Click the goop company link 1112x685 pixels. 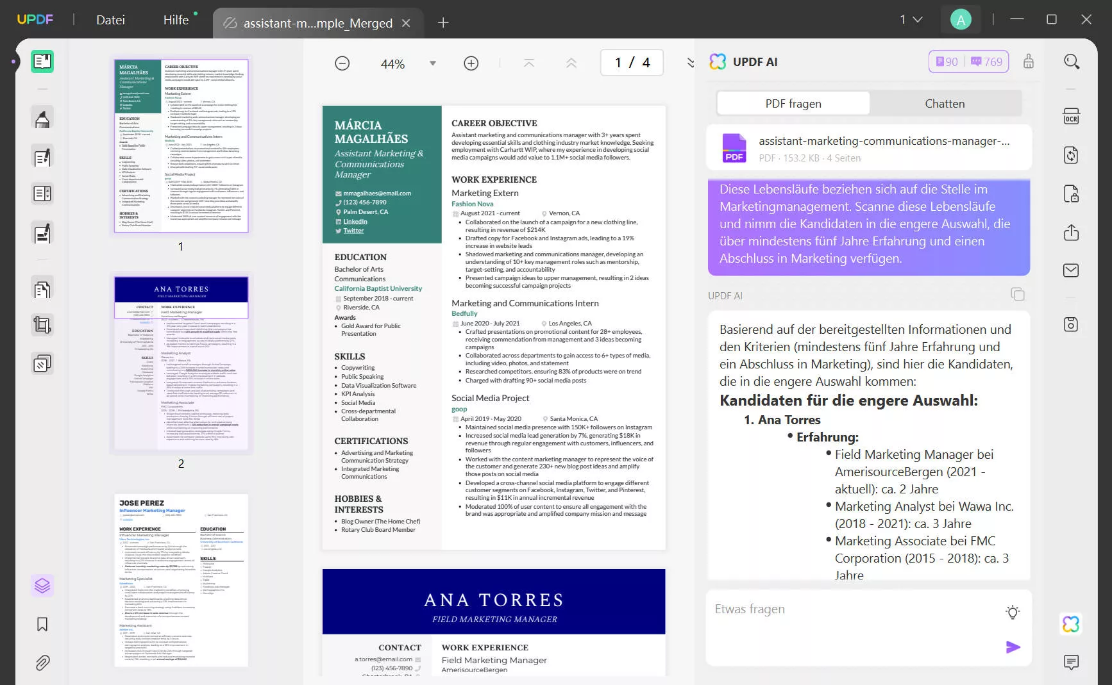click(459, 409)
